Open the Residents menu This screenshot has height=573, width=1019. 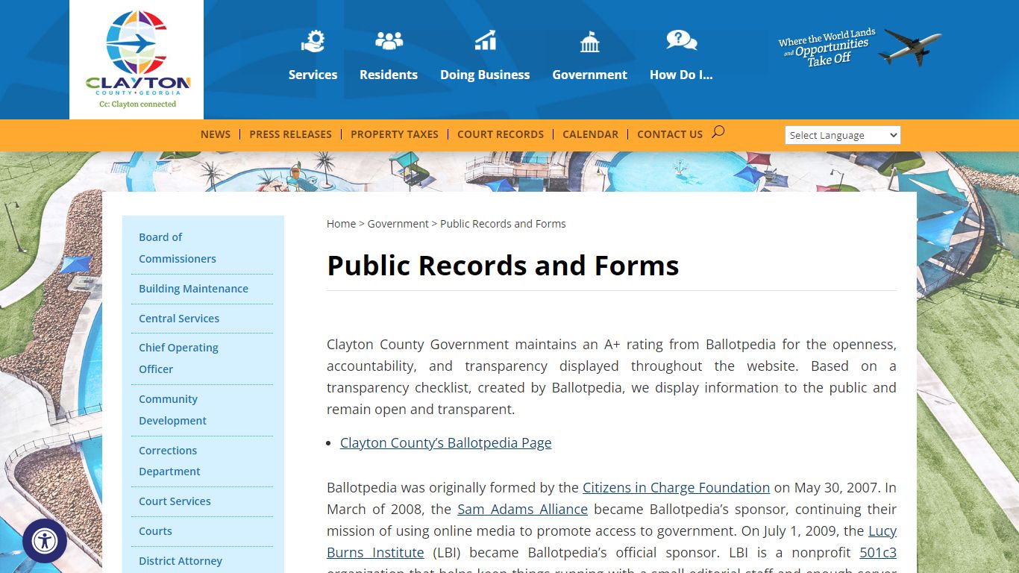tap(389, 75)
